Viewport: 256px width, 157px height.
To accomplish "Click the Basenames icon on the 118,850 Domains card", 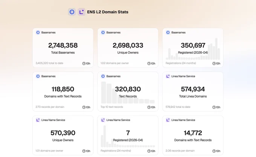I will pyautogui.click(x=38, y=76).
